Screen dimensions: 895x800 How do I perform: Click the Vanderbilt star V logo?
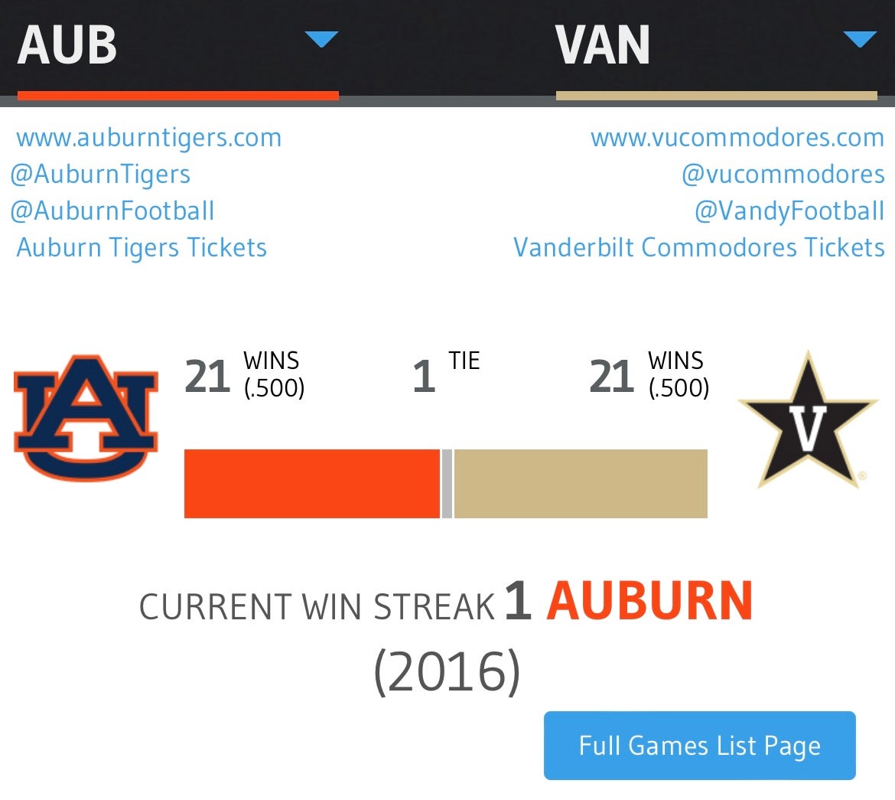point(807,420)
